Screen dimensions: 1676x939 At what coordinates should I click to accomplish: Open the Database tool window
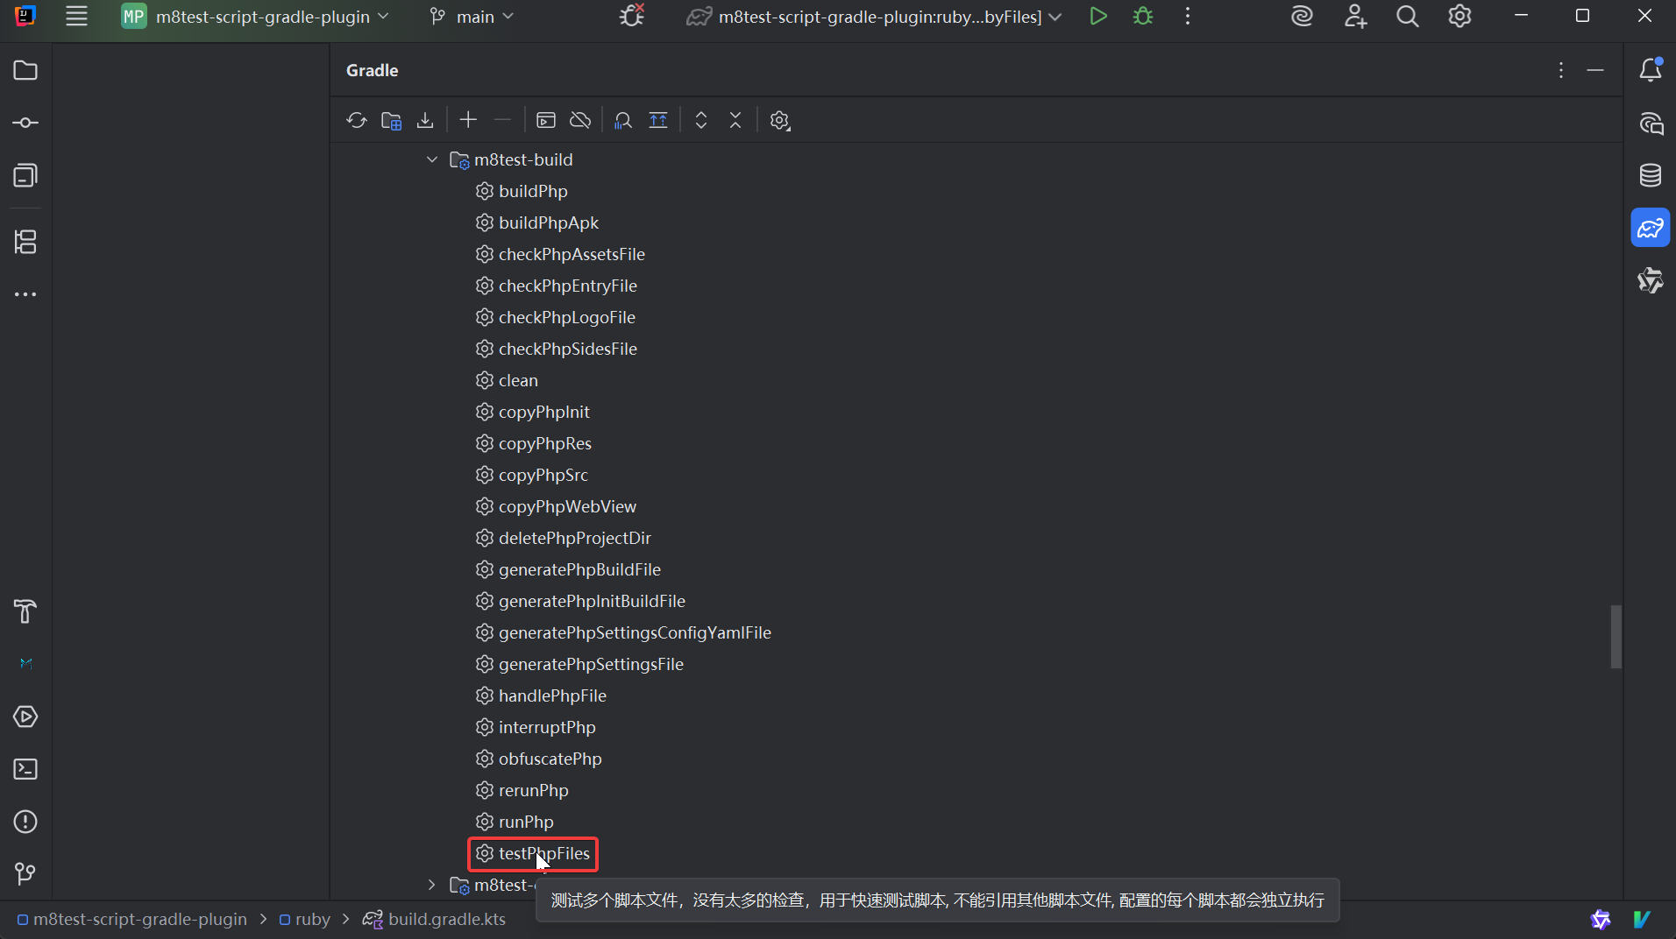tap(1651, 175)
